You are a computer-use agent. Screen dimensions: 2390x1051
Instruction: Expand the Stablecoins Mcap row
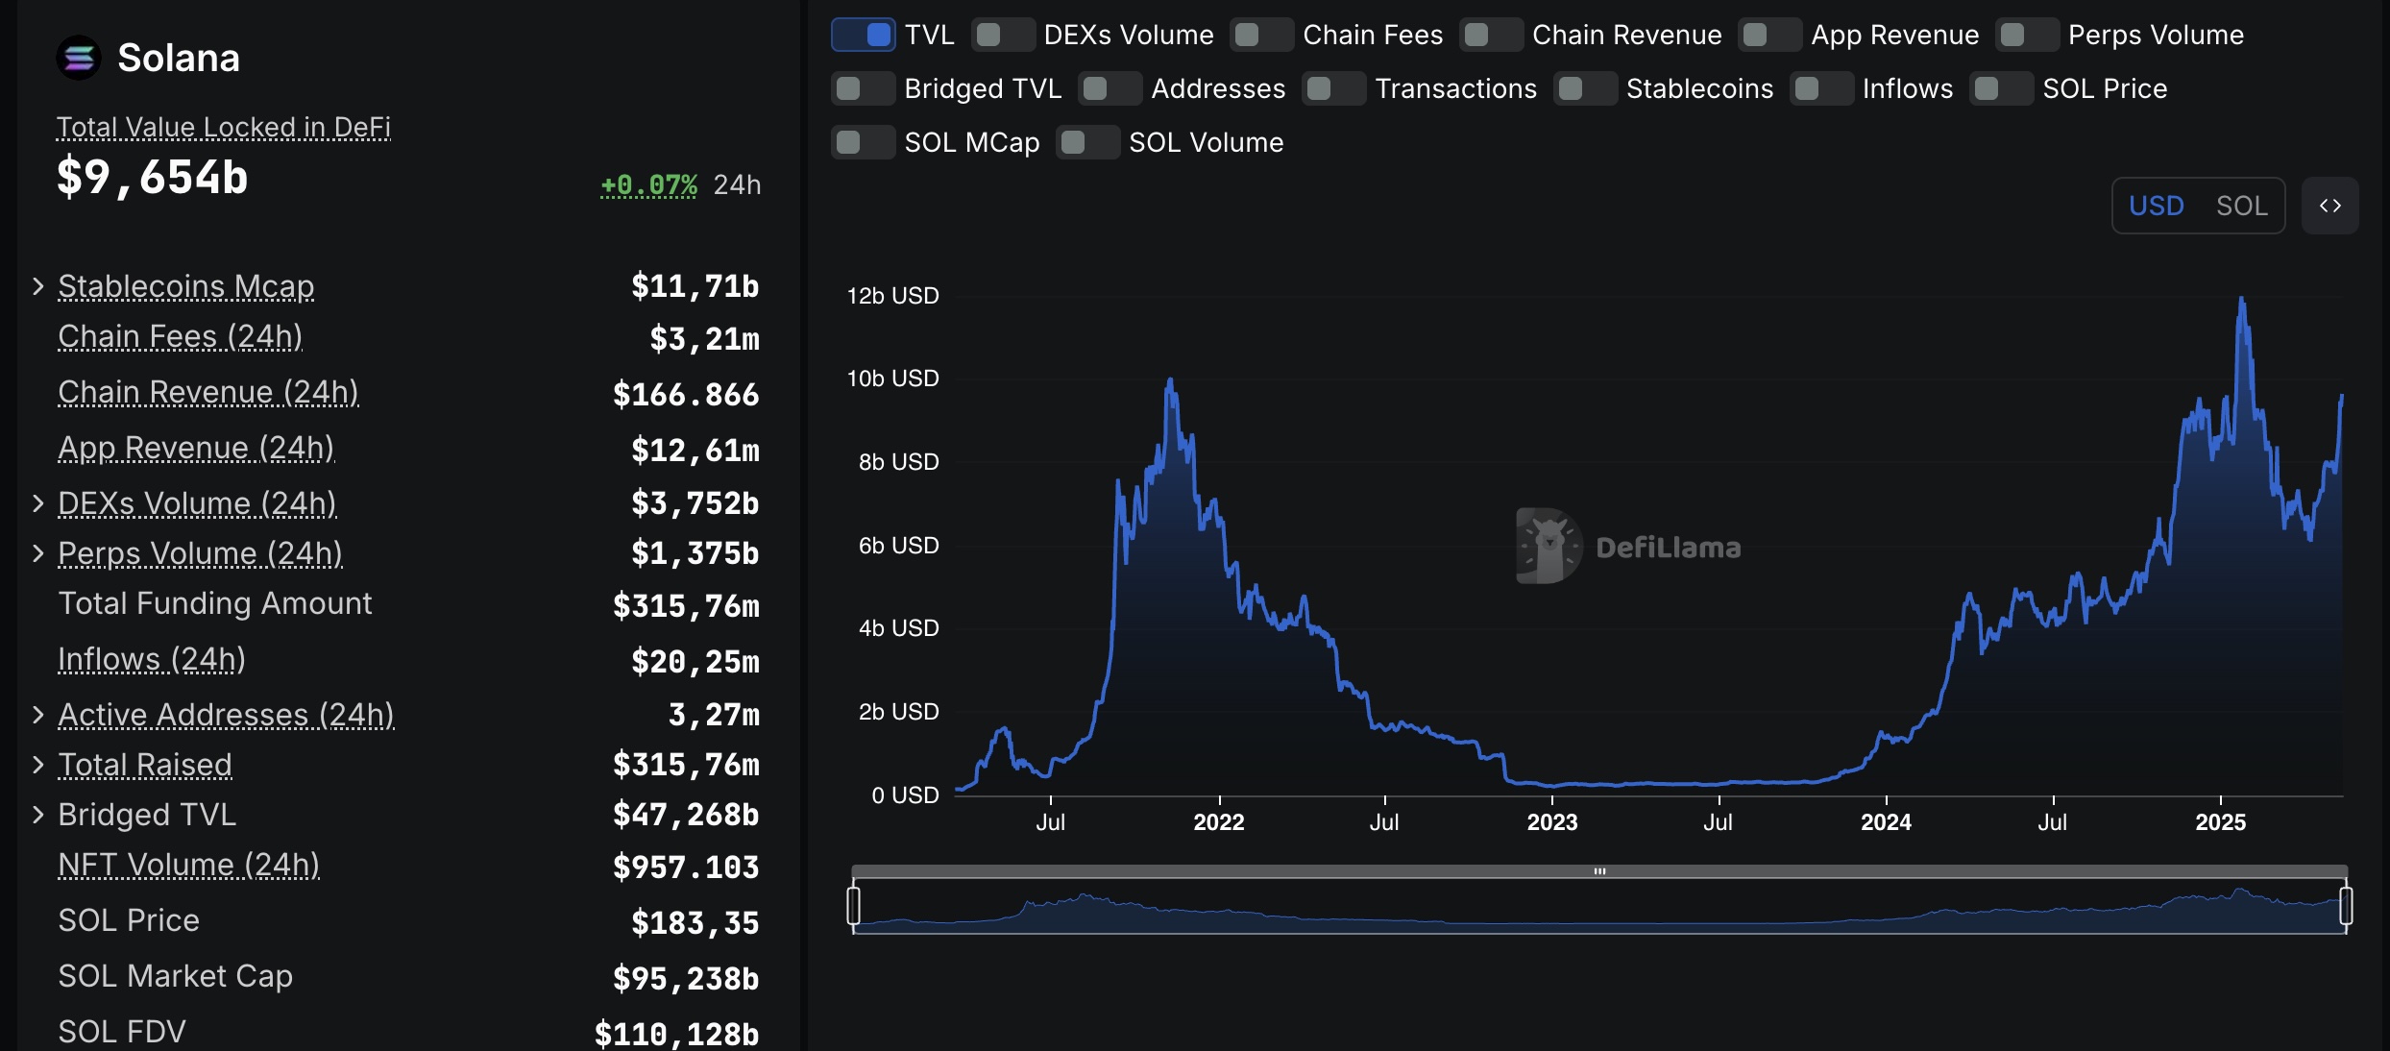pos(38,286)
